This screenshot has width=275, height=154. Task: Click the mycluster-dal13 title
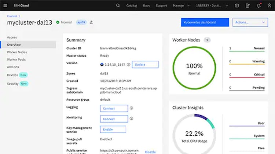pos(30,22)
